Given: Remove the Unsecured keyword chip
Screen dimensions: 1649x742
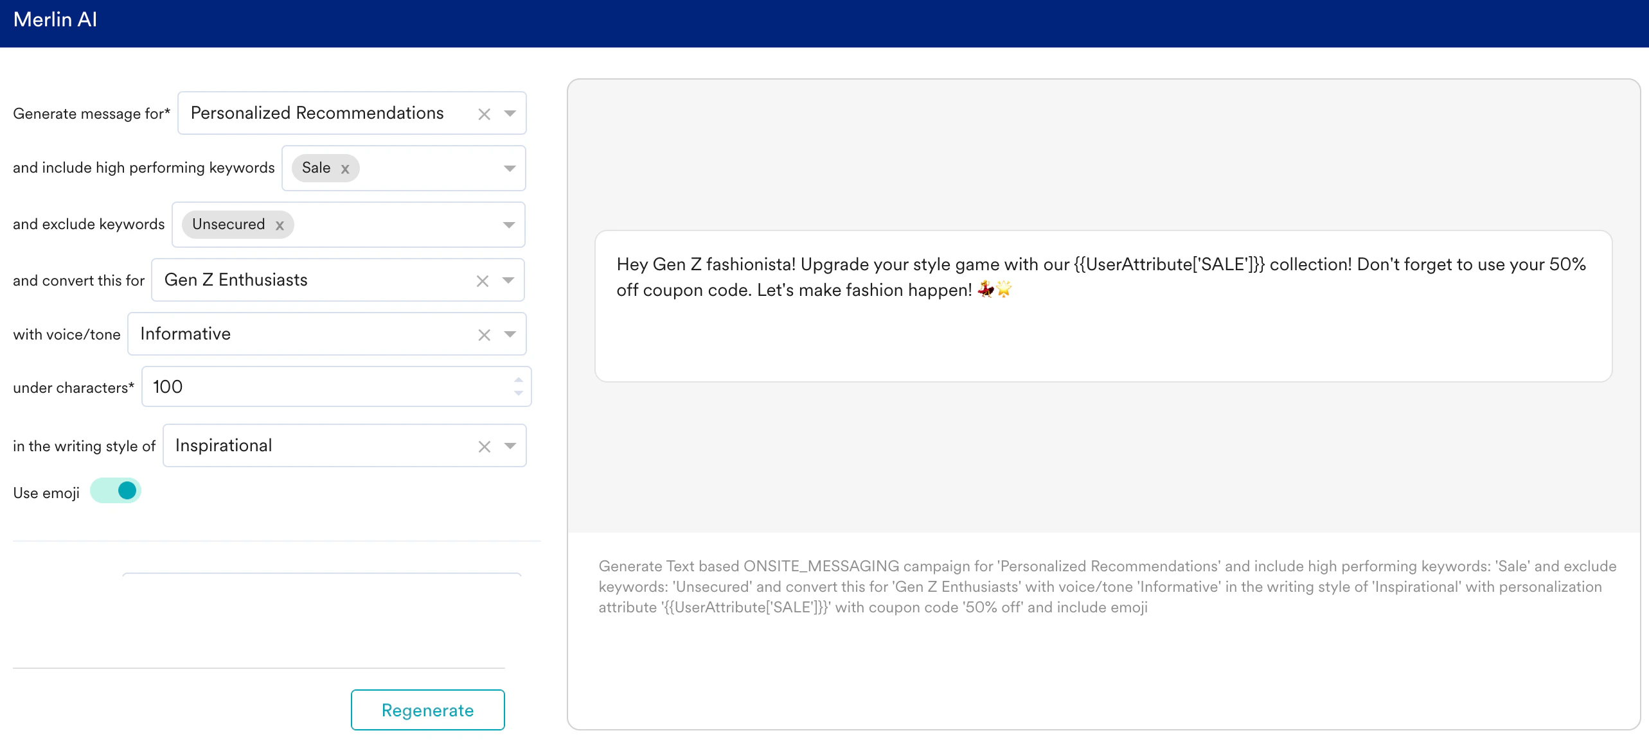Looking at the screenshot, I should pos(280,225).
